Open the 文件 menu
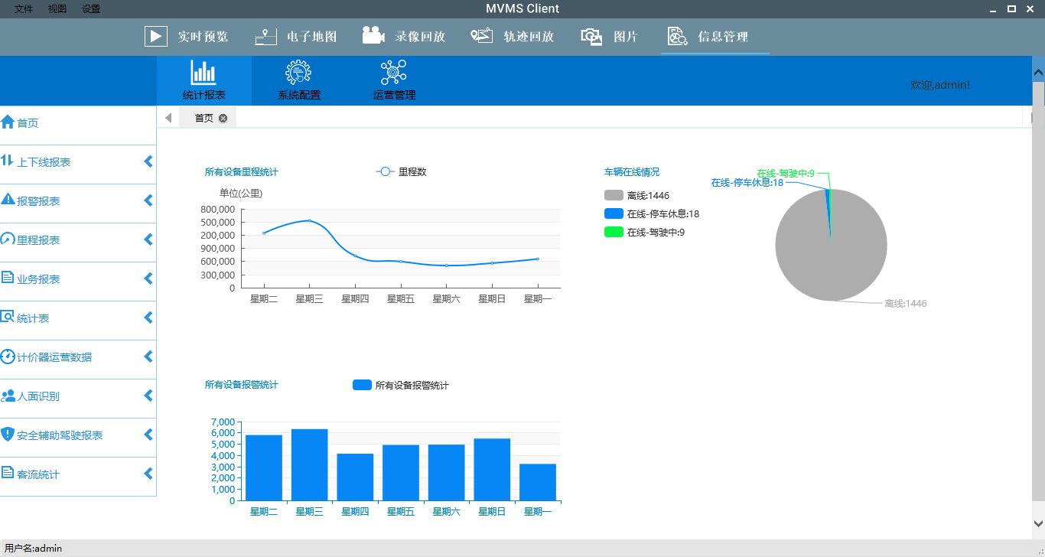 tap(23, 9)
